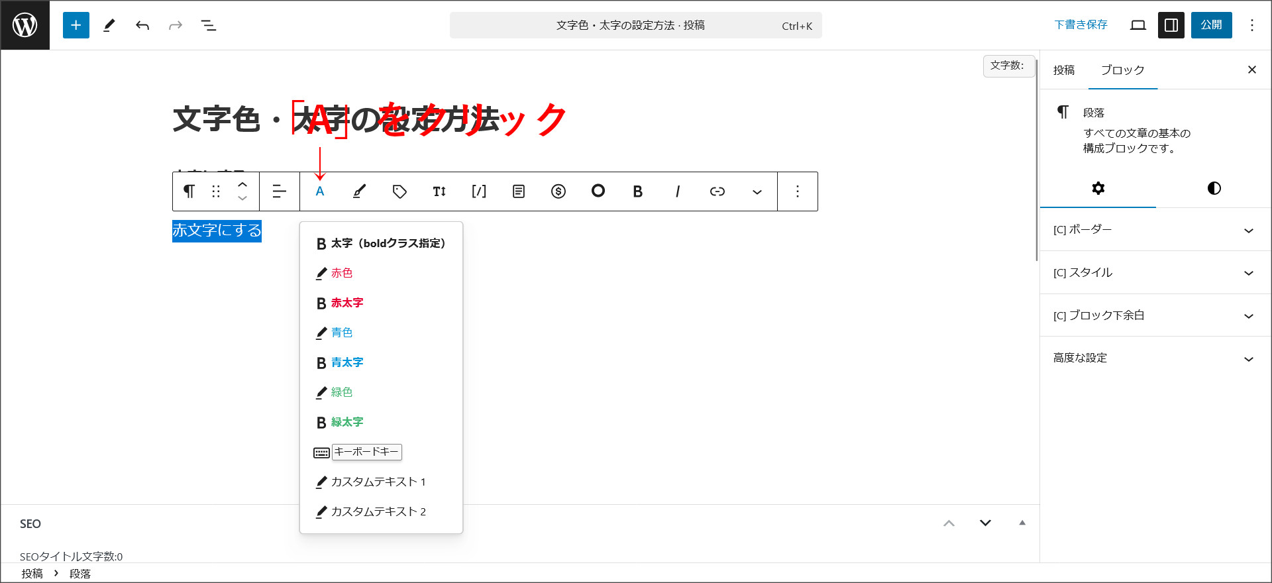The image size is (1272, 583).
Task: Expand the [C] ボーダー panel
Action: click(1155, 230)
